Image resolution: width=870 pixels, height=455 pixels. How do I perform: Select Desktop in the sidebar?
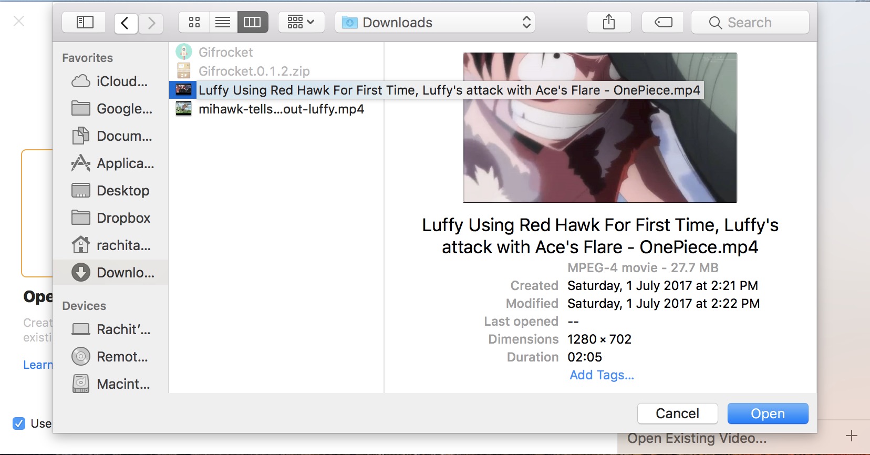110,191
